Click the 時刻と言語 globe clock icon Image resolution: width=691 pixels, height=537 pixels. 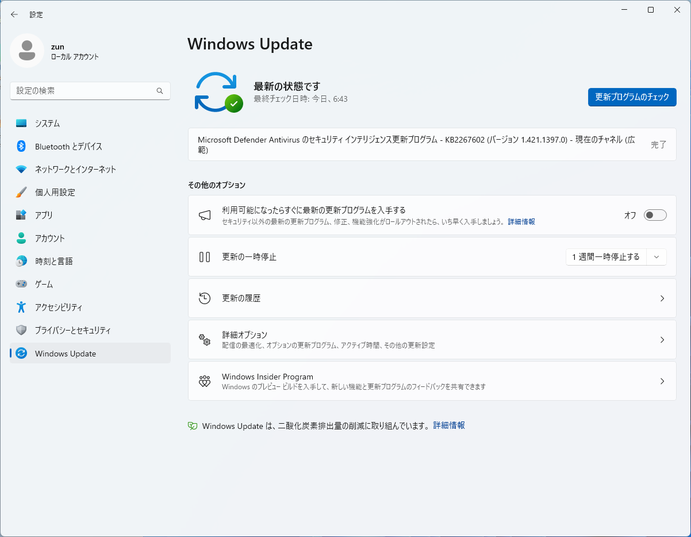[x=21, y=261]
